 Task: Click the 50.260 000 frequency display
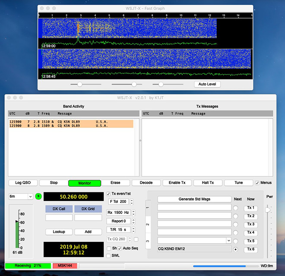(73, 197)
